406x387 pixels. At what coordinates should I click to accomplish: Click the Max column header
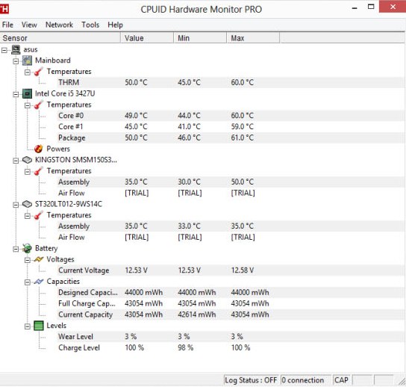(x=253, y=38)
